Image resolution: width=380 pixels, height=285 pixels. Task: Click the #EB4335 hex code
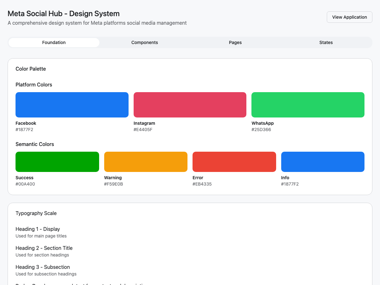coord(202,184)
